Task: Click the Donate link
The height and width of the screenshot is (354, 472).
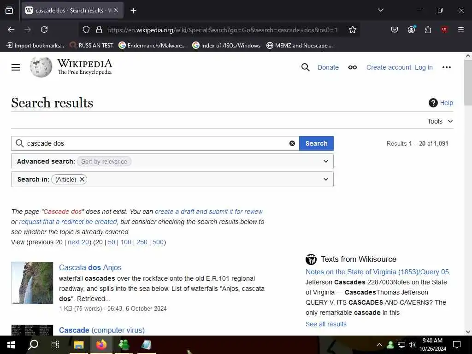Action: pos(328,67)
